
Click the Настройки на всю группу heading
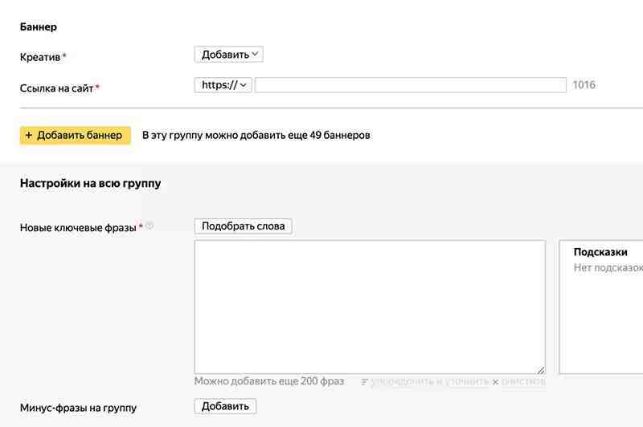tap(90, 184)
